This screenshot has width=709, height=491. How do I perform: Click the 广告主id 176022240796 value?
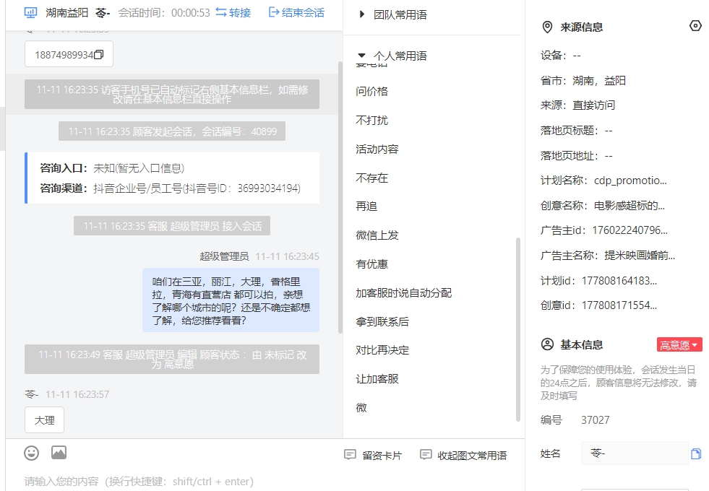pos(630,230)
